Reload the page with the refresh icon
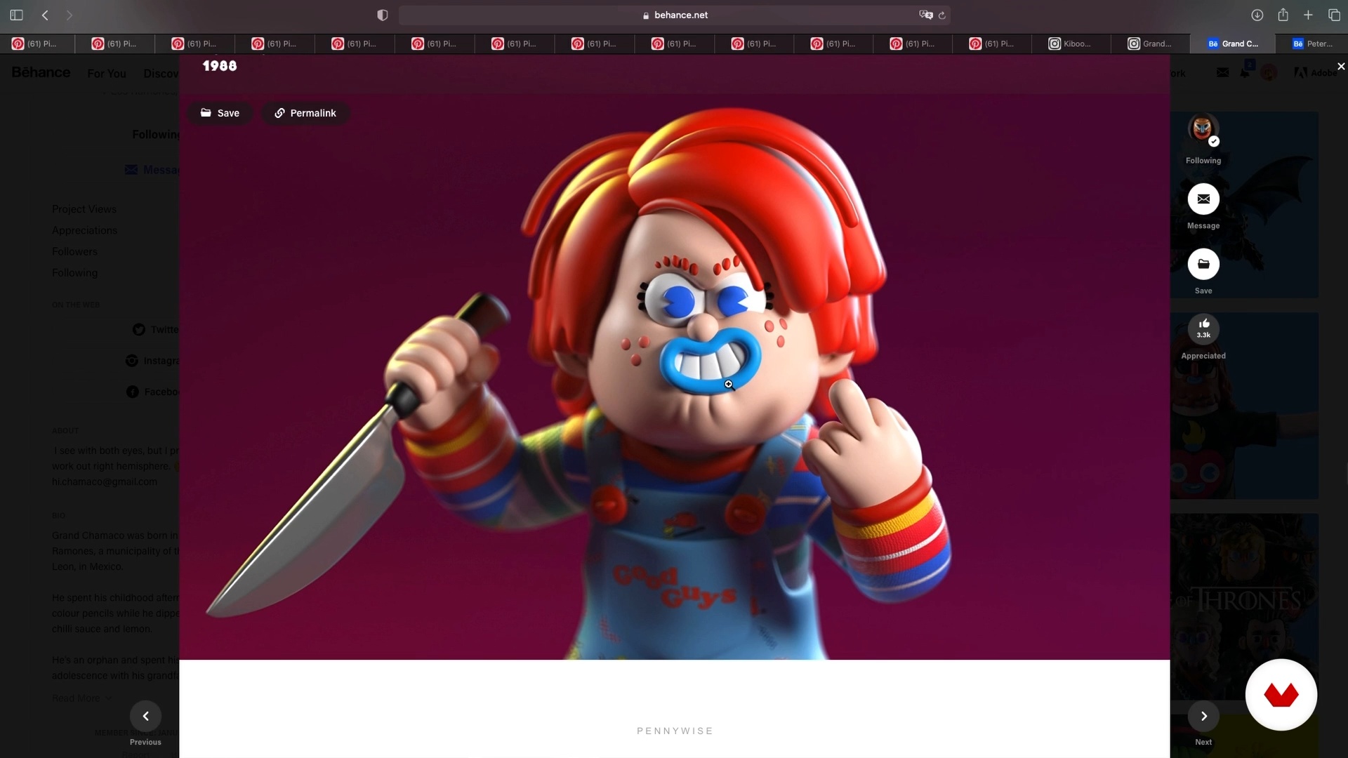This screenshot has height=758, width=1348. pyautogui.click(x=942, y=15)
